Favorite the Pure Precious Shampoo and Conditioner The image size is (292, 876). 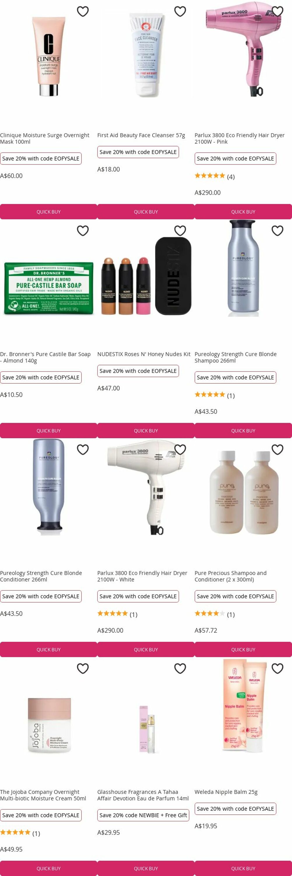(277, 450)
